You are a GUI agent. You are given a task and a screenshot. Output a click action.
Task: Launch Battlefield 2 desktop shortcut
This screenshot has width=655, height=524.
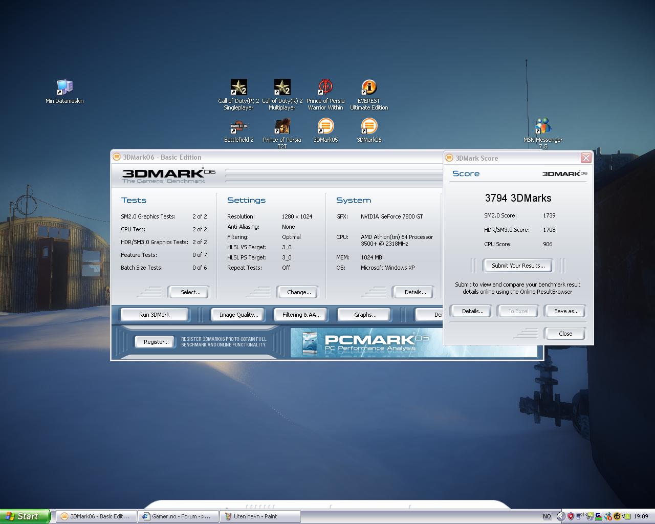click(238, 130)
